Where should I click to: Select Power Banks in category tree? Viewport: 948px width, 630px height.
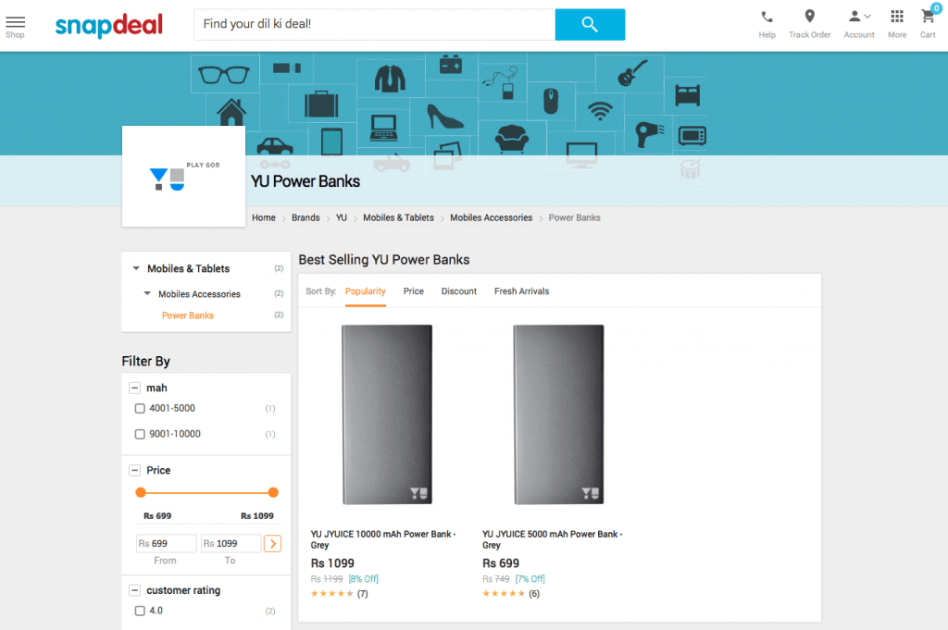187,315
